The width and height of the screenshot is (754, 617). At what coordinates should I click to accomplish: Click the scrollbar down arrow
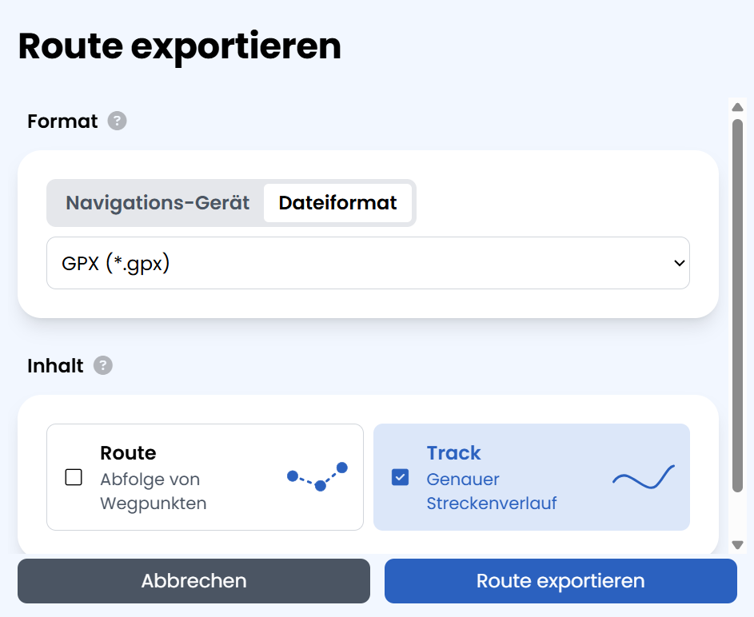click(x=737, y=545)
